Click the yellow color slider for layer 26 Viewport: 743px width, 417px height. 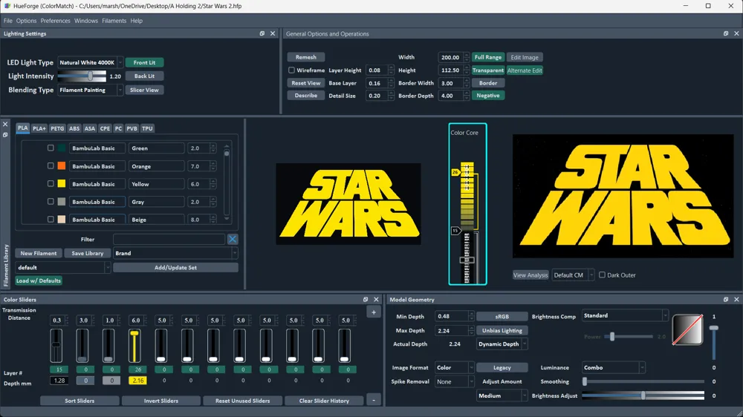coord(135,347)
